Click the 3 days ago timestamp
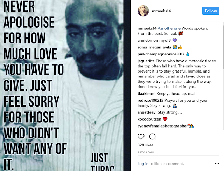The width and height of the screenshot is (224, 171). (x=146, y=152)
